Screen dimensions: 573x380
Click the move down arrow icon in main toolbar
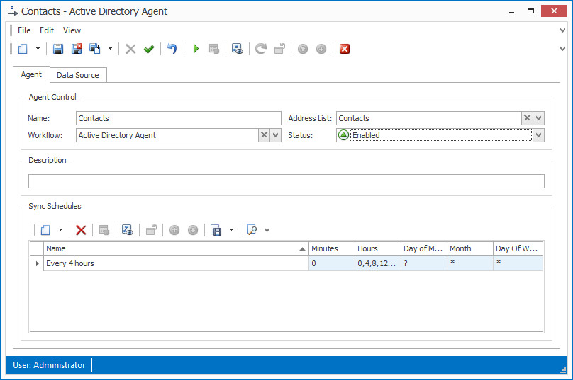[x=321, y=49]
